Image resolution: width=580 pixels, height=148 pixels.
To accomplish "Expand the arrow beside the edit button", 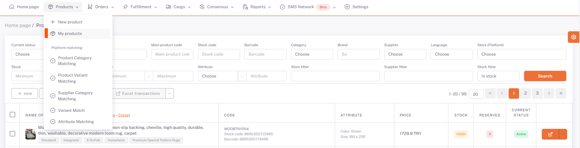I will (x=563, y=134).
